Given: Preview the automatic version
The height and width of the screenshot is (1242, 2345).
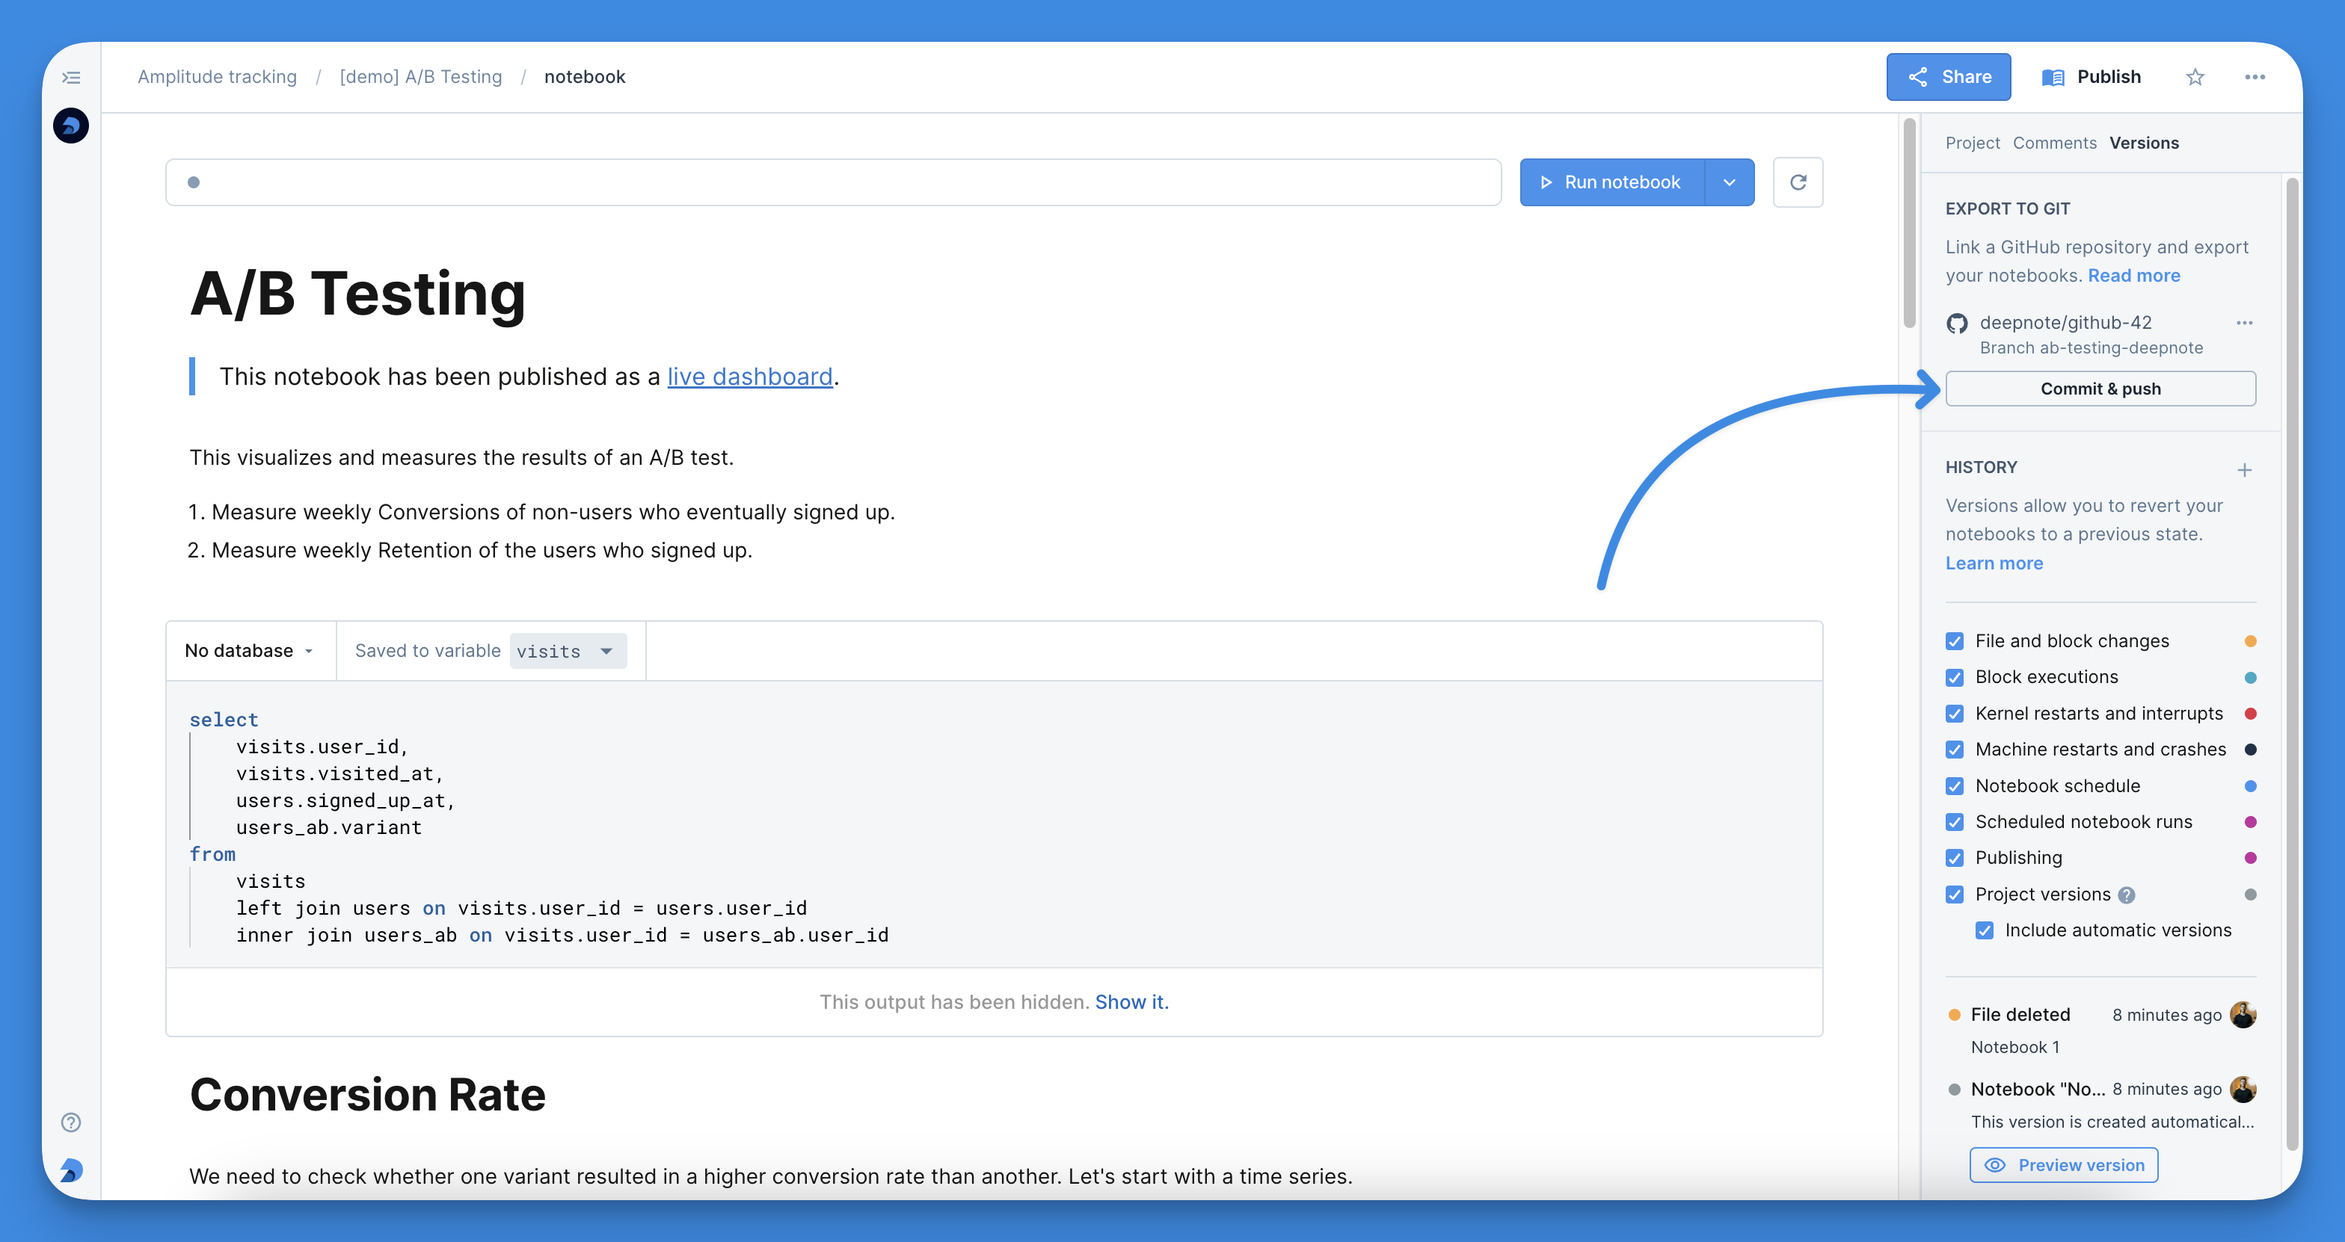Looking at the screenshot, I should click(x=2064, y=1165).
